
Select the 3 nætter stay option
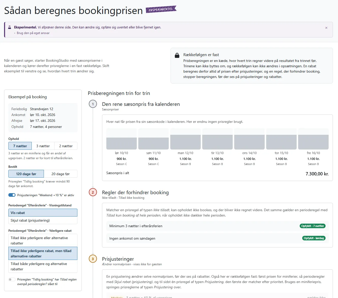click(x=43, y=146)
